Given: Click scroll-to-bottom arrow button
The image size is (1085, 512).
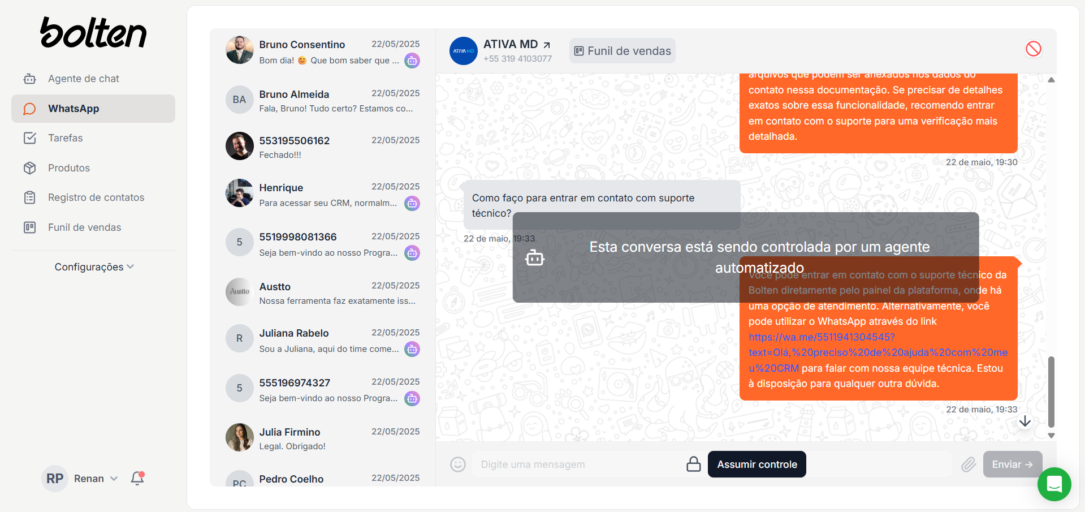Looking at the screenshot, I should click(1025, 421).
